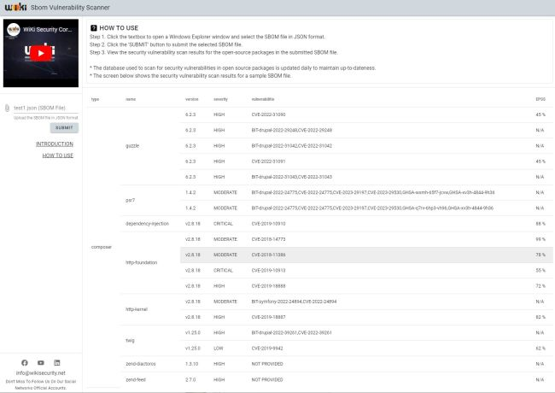Click the EPSS column header

tap(540, 99)
